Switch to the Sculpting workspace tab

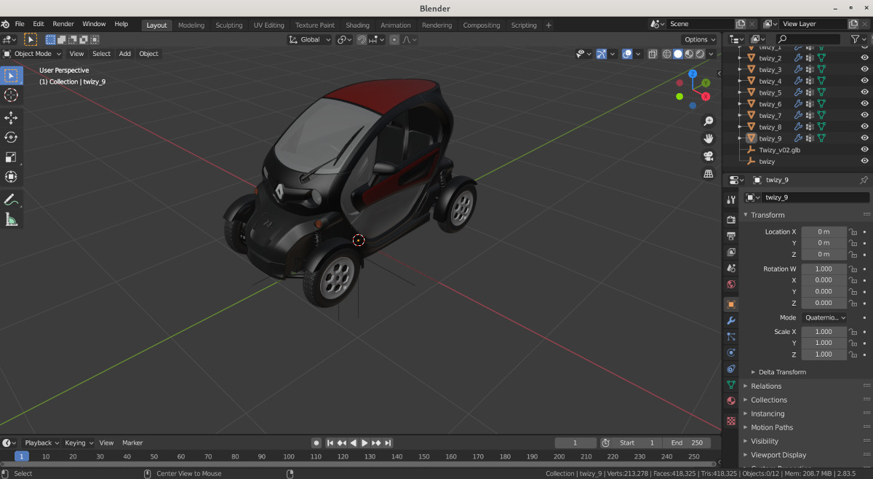point(228,25)
